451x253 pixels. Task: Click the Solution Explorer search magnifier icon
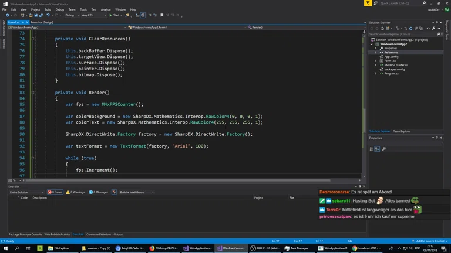[x=438, y=34]
